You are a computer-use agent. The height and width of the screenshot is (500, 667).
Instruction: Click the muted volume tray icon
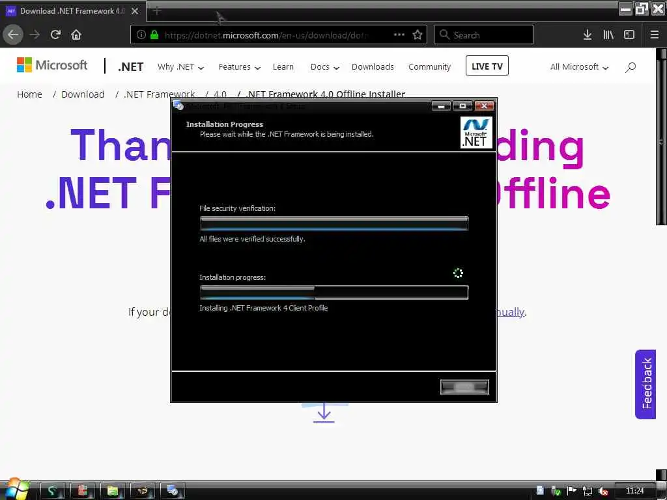(603, 491)
